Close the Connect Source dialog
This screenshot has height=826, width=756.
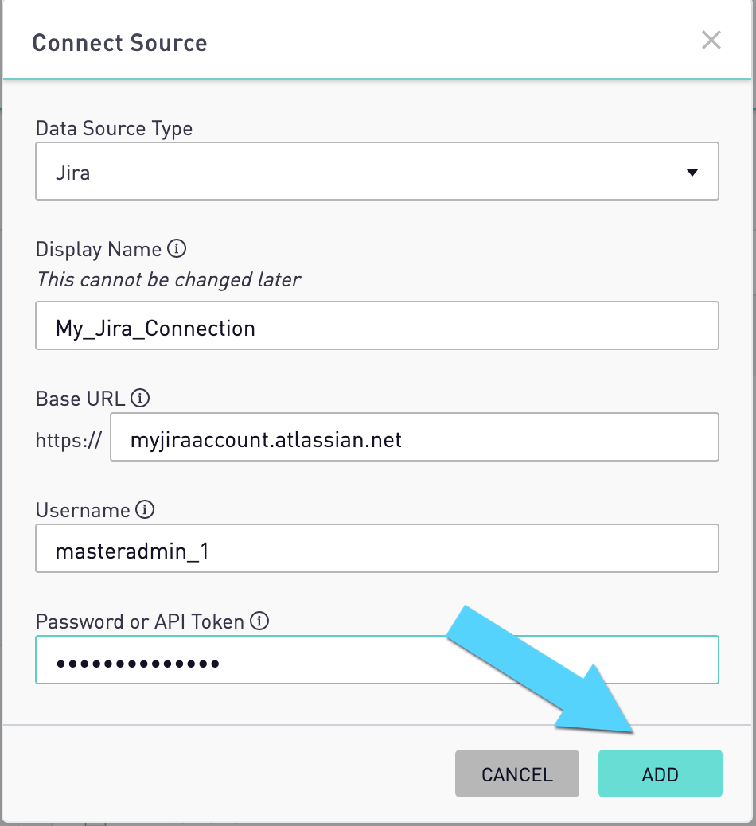[711, 40]
